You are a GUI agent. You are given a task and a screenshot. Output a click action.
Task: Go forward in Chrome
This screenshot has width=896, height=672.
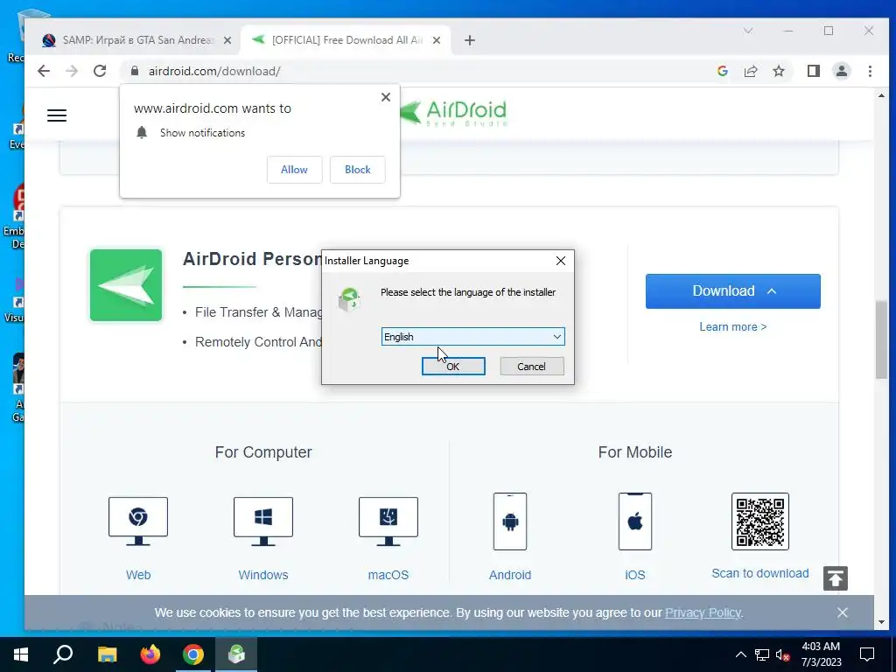72,71
